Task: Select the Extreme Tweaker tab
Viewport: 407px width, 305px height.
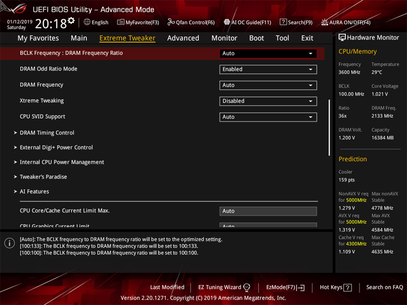Action: click(127, 38)
